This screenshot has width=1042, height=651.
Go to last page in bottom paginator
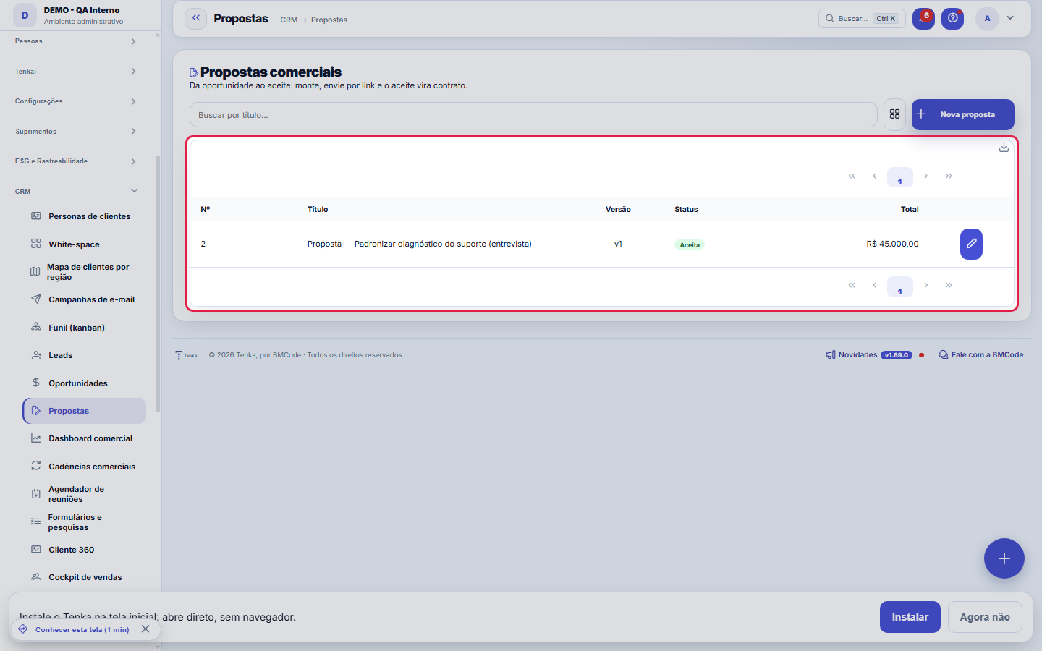949,285
